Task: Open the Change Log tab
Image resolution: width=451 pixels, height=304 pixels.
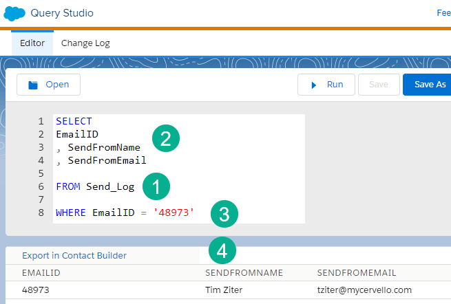Action: pyautogui.click(x=85, y=43)
